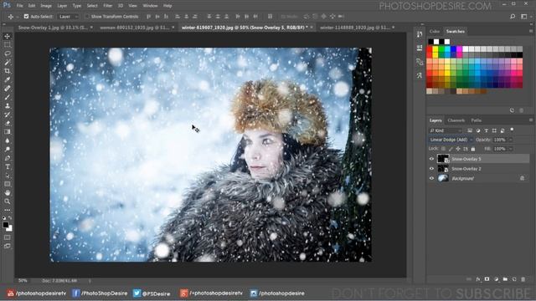This screenshot has width=536, height=301.
Task: Select the Zoom tool
Action: (8, 202)
